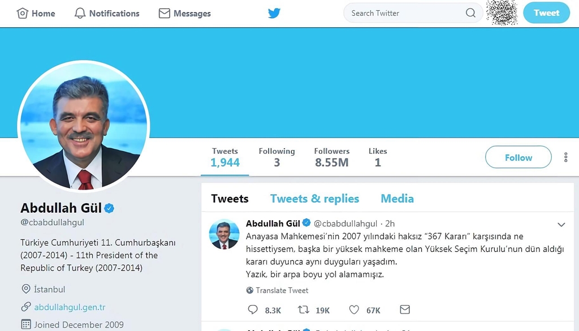Open Messages from the top navigation
This screenshot has width=579, height=331.
185,13
